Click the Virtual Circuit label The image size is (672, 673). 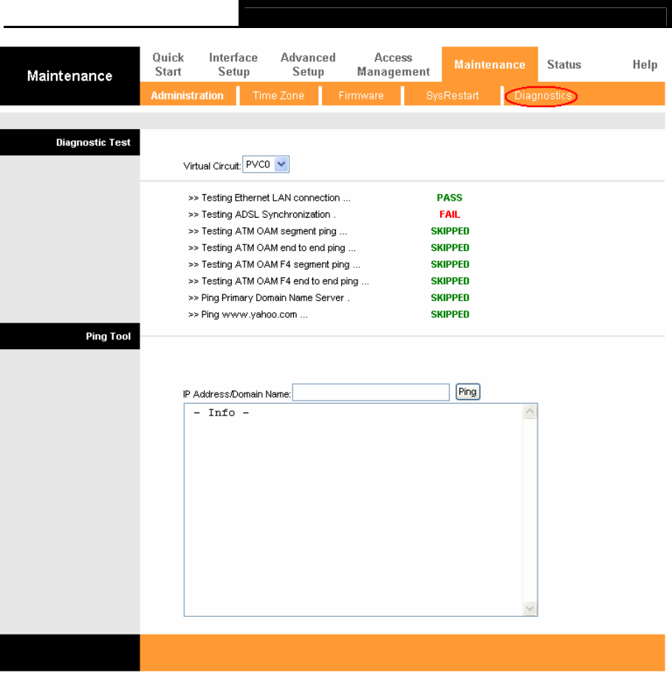[x=212, y=166]
